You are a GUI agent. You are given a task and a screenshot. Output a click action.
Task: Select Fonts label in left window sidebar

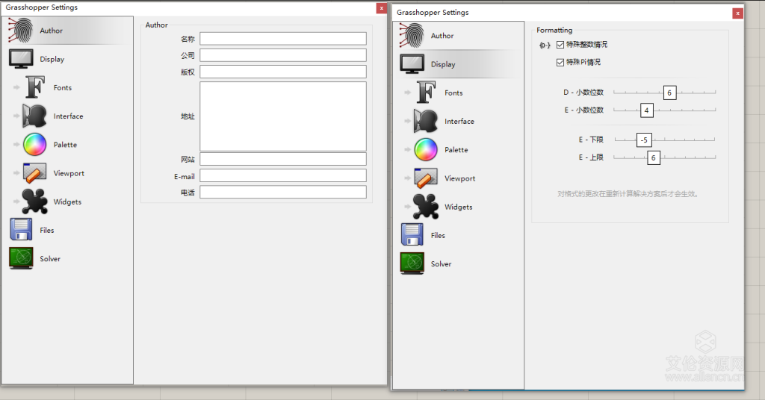[63, 88]
